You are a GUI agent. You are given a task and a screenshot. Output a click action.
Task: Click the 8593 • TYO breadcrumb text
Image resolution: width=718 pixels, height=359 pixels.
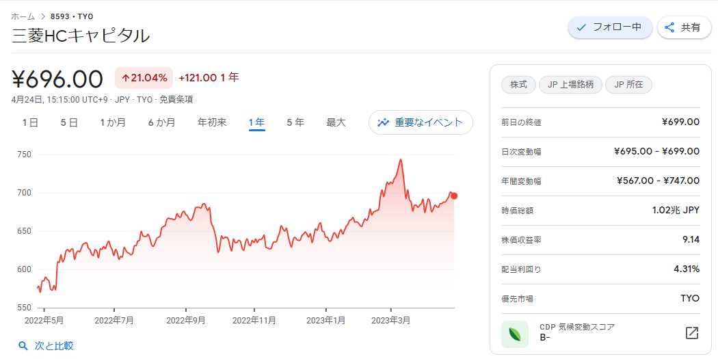(x=72, y=16)
